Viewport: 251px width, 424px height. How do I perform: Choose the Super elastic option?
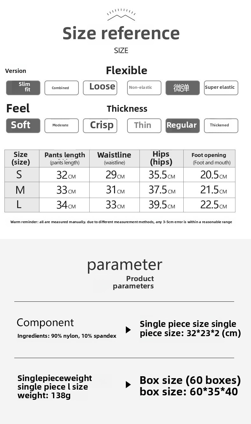click(221, 88)
